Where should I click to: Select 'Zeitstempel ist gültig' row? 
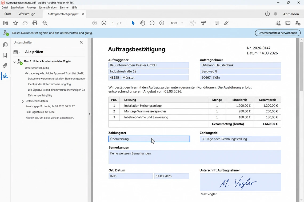(40, 95)
